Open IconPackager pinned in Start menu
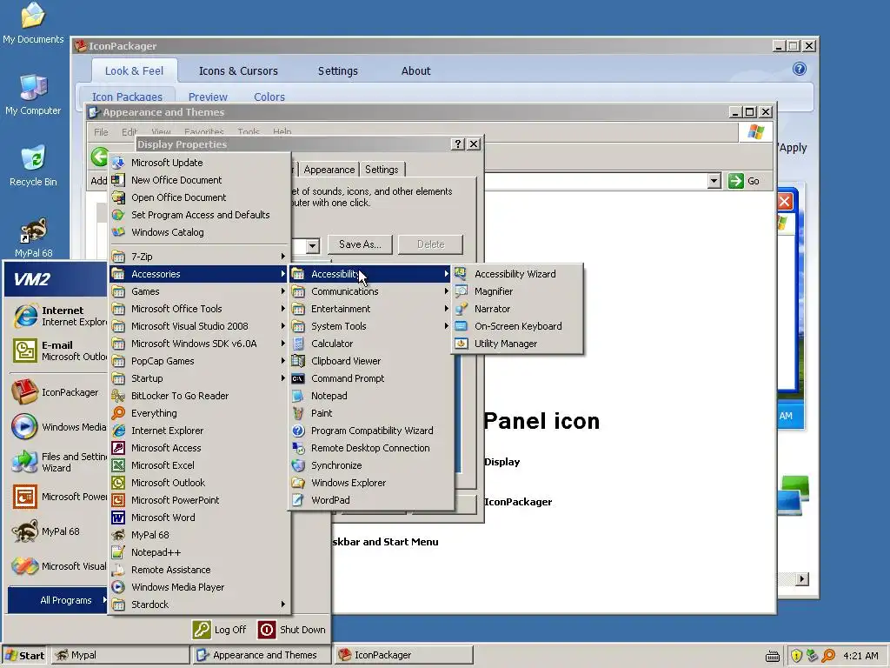Viewport: 890px width, 668px height. click(x=57, y=392)
